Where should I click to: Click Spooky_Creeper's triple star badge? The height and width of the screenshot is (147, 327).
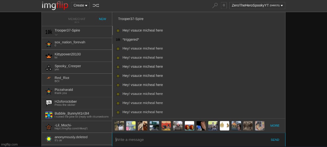(x=49, y=67)
